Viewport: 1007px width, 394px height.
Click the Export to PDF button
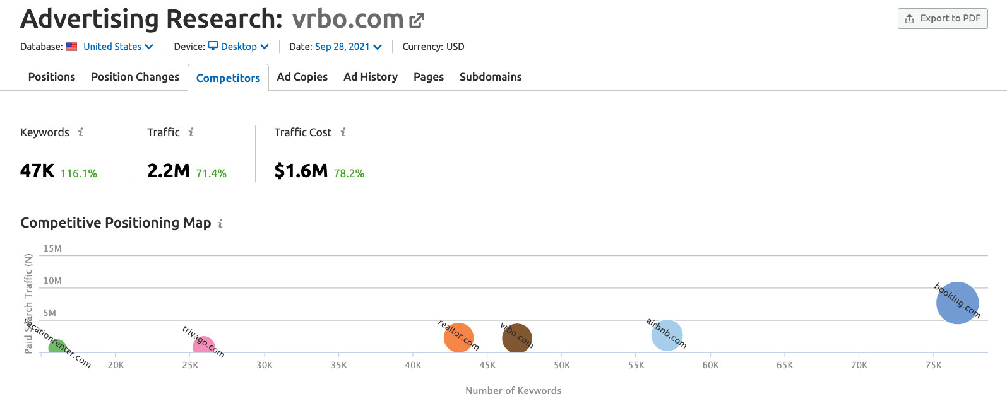pos(943,18)
